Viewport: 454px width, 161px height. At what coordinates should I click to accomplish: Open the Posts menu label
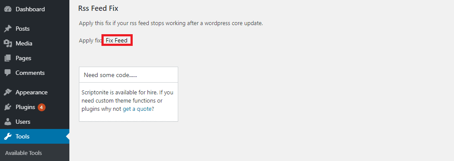(23, 29)
